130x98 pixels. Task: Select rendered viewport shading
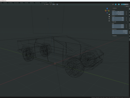pos(128,4)
